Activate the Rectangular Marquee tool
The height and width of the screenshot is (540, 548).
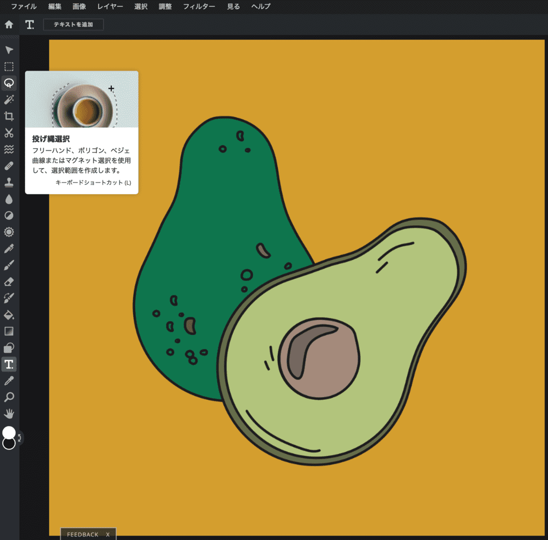9,66
